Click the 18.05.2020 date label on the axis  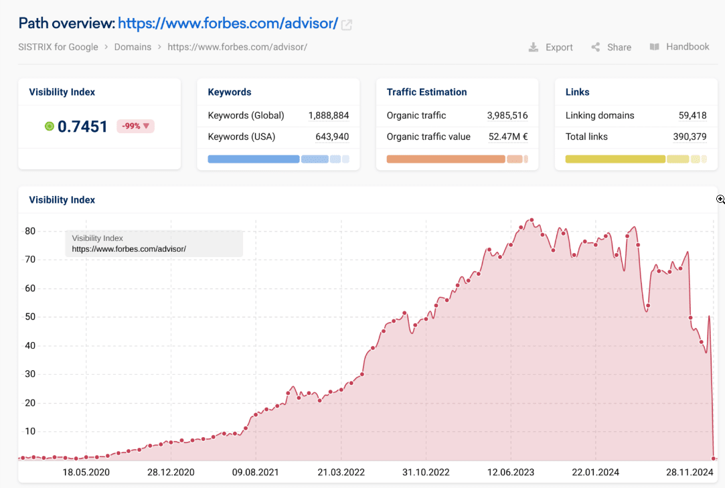(86, 473)
